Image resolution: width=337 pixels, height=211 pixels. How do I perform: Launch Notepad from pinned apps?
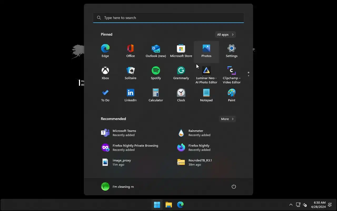206,96
